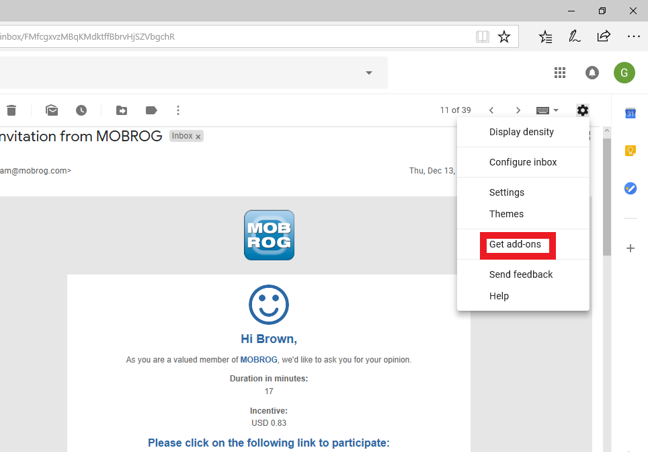
Task: Click Configure inbox menu entry
Action: coord(523,161)
